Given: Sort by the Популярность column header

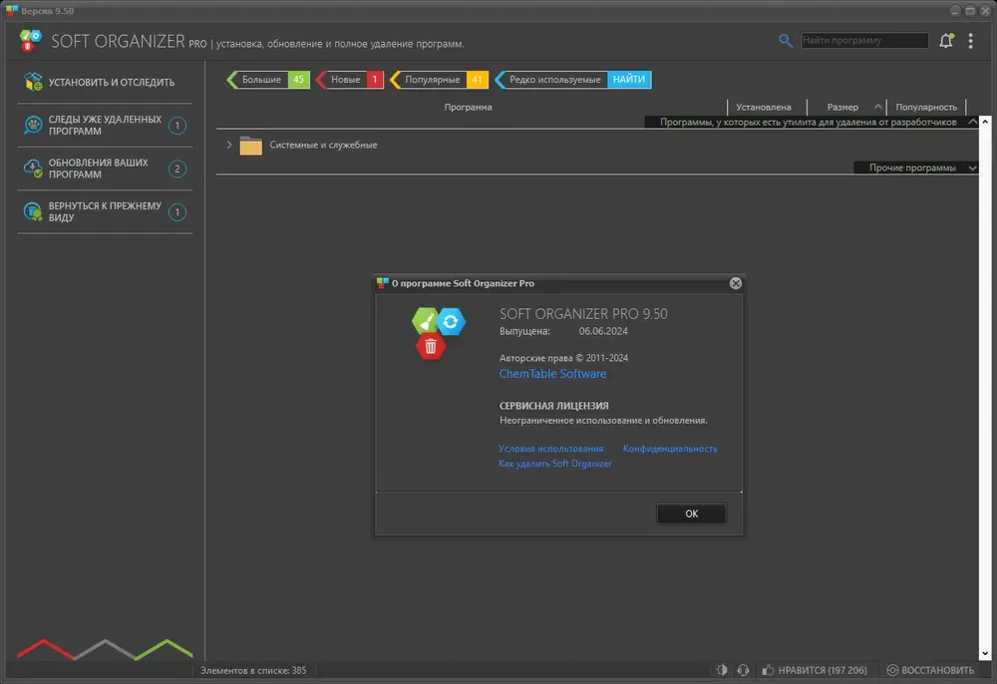Looking at the screenshot, I should tap(926, 107).
